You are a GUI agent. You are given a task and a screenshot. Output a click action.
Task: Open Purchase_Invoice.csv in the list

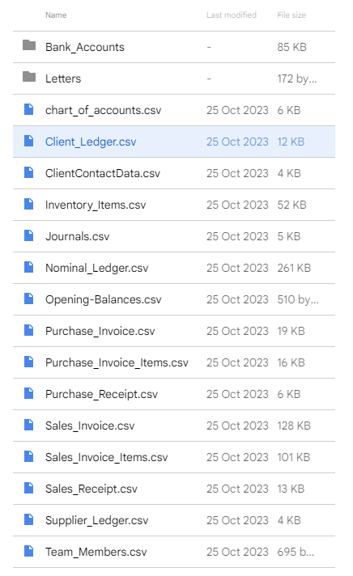(x=100, y=331)
